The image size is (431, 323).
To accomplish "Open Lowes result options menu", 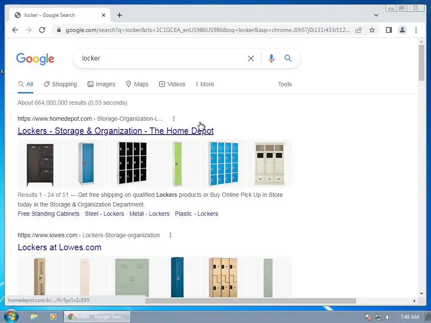I will coord(170,235).
